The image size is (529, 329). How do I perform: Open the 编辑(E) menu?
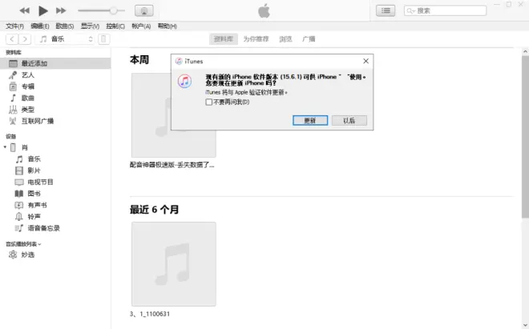tap(40, 26)
